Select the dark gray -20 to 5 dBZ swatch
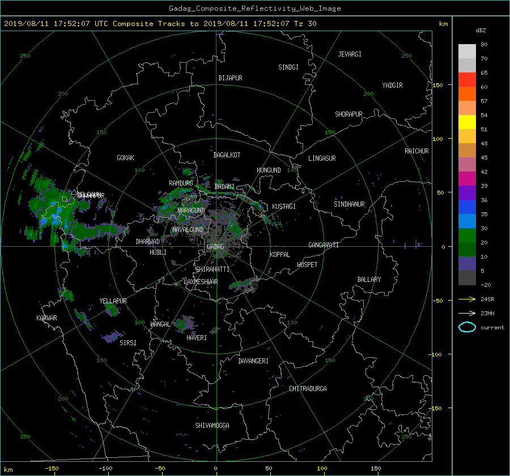The height and width of the screenshot is (476, 510). [x=467, y=277]
